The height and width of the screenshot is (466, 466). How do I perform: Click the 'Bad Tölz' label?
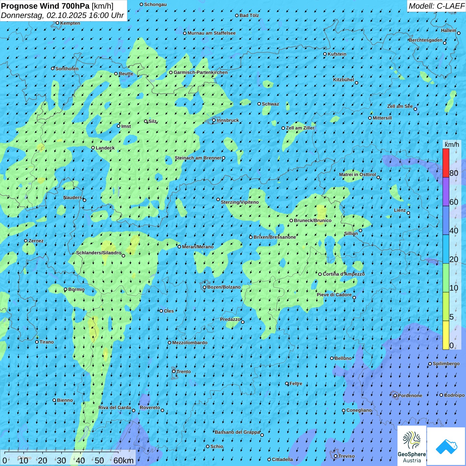[249, 15]
